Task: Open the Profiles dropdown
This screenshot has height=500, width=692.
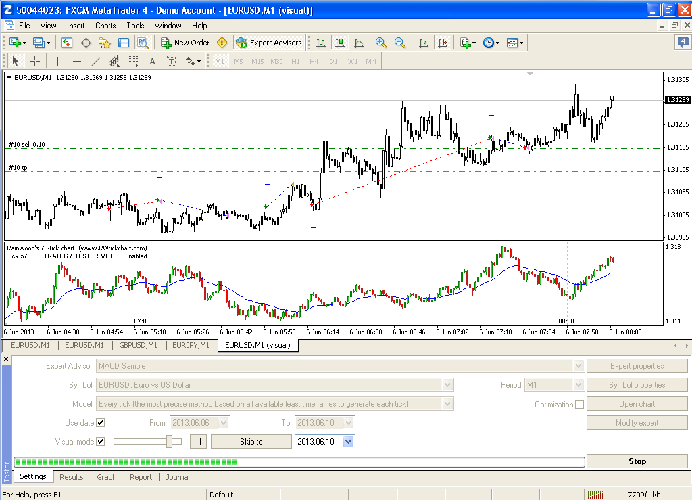Action: point(42,43)
